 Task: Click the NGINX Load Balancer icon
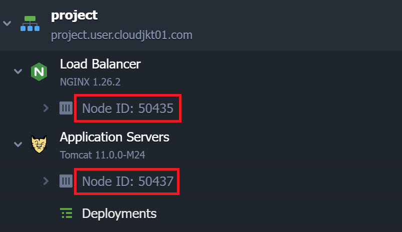click(x=39, y=72)
